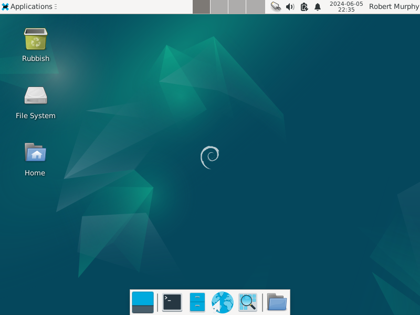Launch the Web Browser globe icon

click(x=222, y=302)
